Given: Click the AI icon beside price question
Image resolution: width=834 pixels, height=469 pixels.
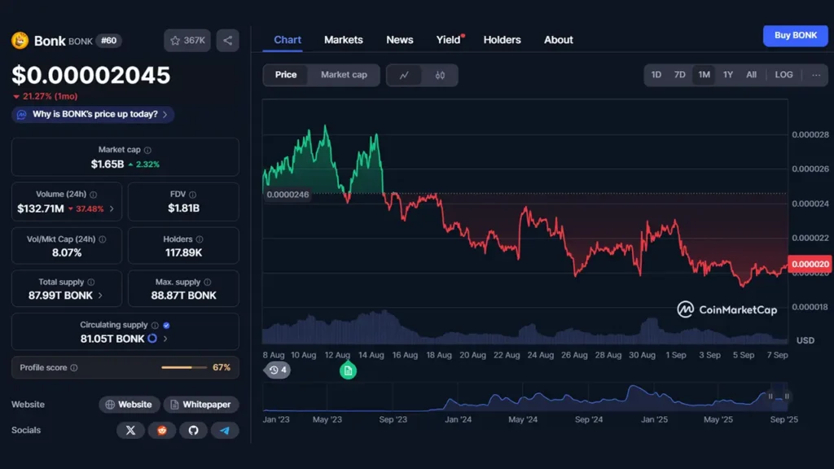Looking at the screenshot, I should [21, 114].
